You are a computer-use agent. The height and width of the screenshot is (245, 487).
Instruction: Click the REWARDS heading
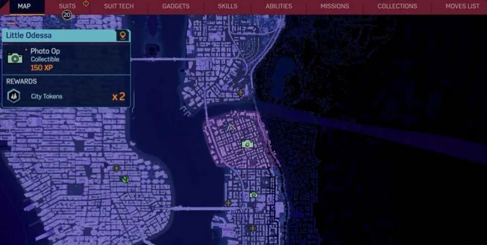[x=22, y=81]
